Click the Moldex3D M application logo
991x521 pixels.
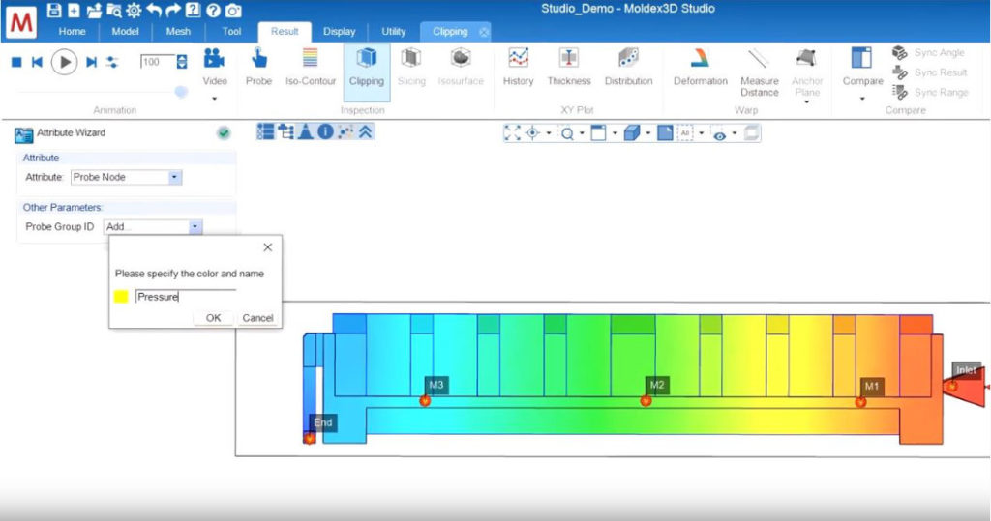[21, 22]
